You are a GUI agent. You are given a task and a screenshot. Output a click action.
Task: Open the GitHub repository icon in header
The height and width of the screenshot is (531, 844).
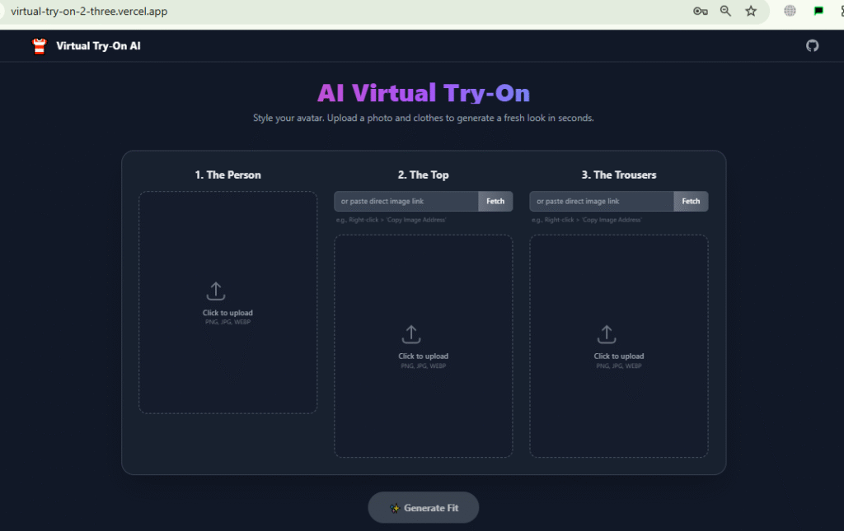pyautogui.click(x=812, y=46)
